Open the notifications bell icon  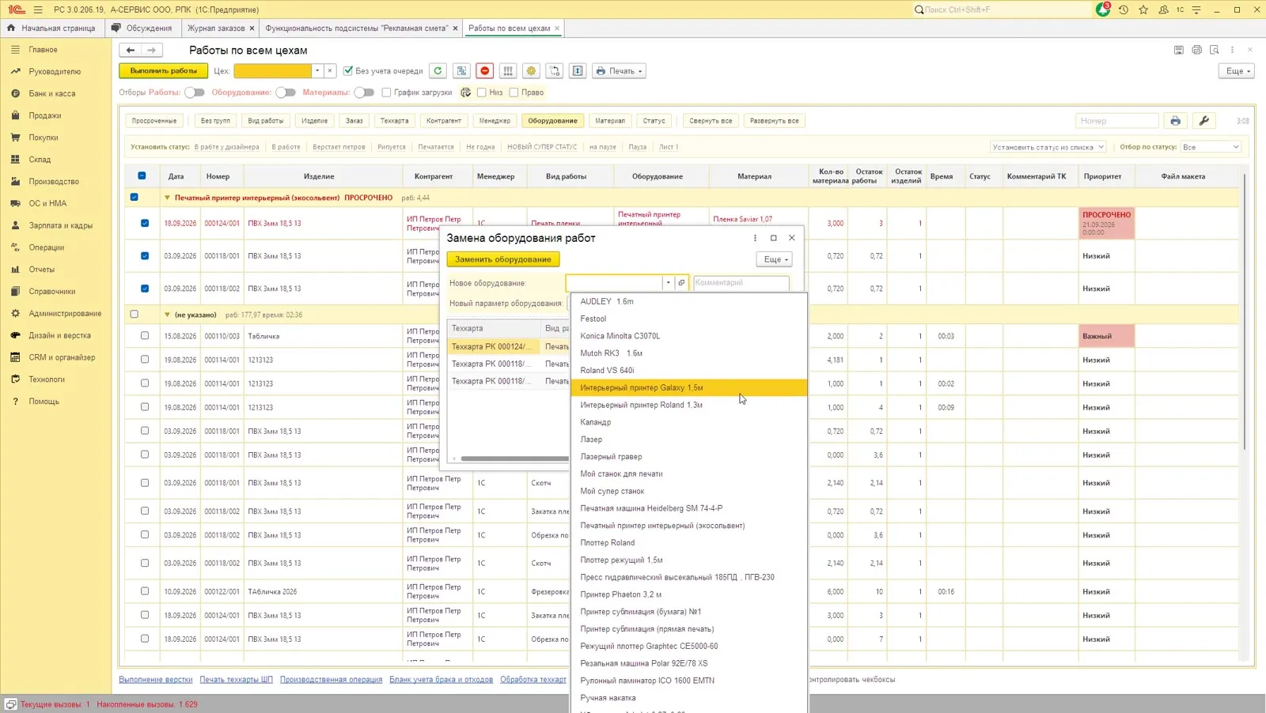tap(1103, 9)
